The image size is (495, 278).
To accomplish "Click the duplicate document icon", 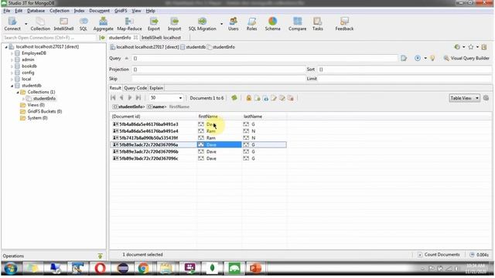I will [282, 98].
